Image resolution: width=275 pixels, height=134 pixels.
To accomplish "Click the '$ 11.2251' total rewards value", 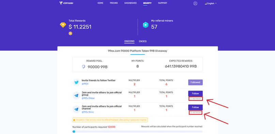I will click(80, 27).
